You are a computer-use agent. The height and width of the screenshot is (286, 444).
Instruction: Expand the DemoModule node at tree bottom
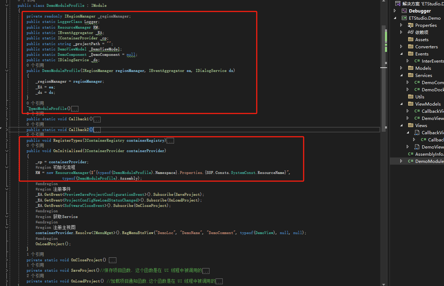401,161
